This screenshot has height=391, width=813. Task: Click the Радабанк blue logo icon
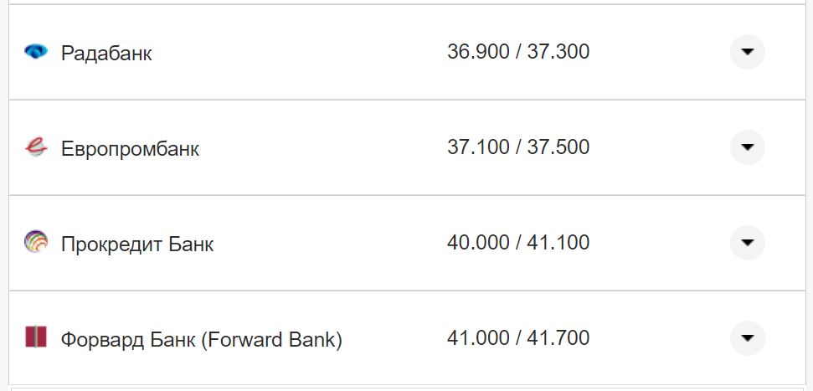tap(36, 52)
